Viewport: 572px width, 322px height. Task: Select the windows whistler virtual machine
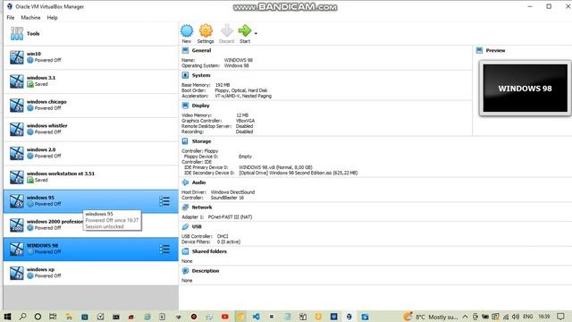[x=90, y=129]
